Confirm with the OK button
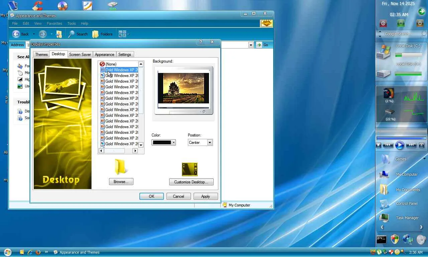428x257 pixels. (x=151, y=196)
